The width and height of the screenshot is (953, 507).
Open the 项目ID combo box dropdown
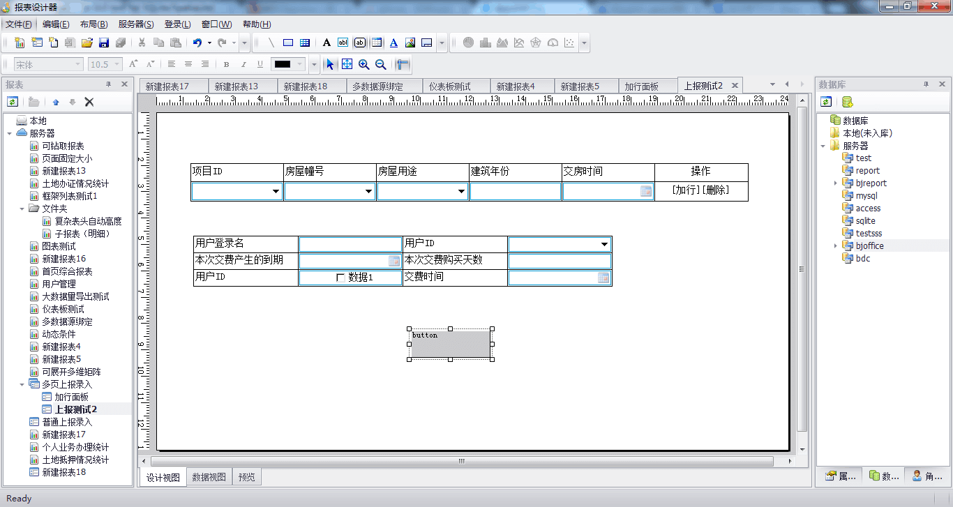tap(276, 191)
